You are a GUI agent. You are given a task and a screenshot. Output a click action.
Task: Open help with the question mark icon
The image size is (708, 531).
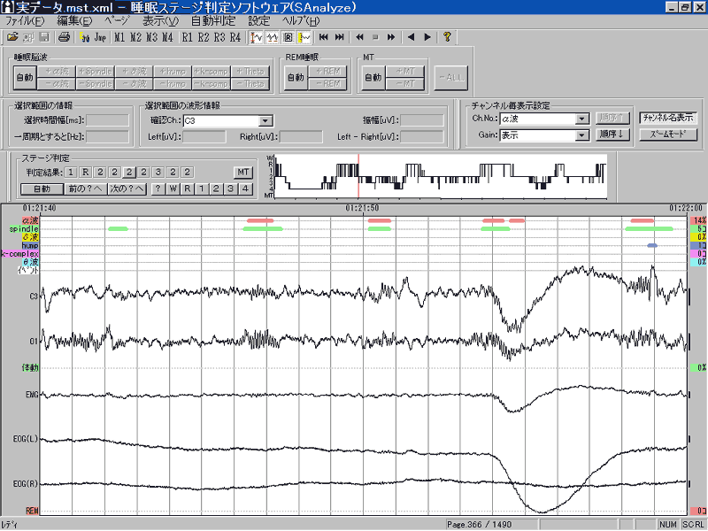[x=447, y=37]
